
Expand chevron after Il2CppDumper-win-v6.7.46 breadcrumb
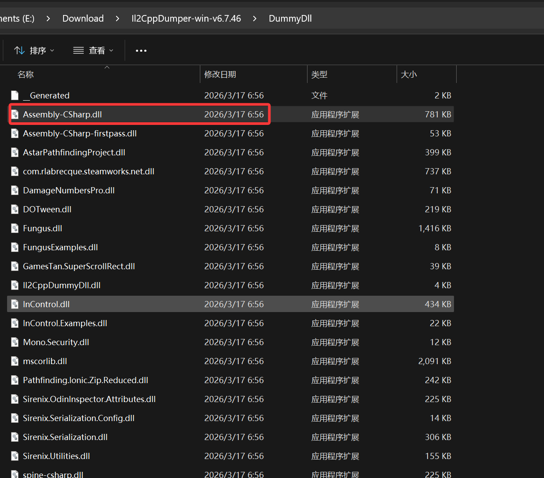[x=255, y=19]
